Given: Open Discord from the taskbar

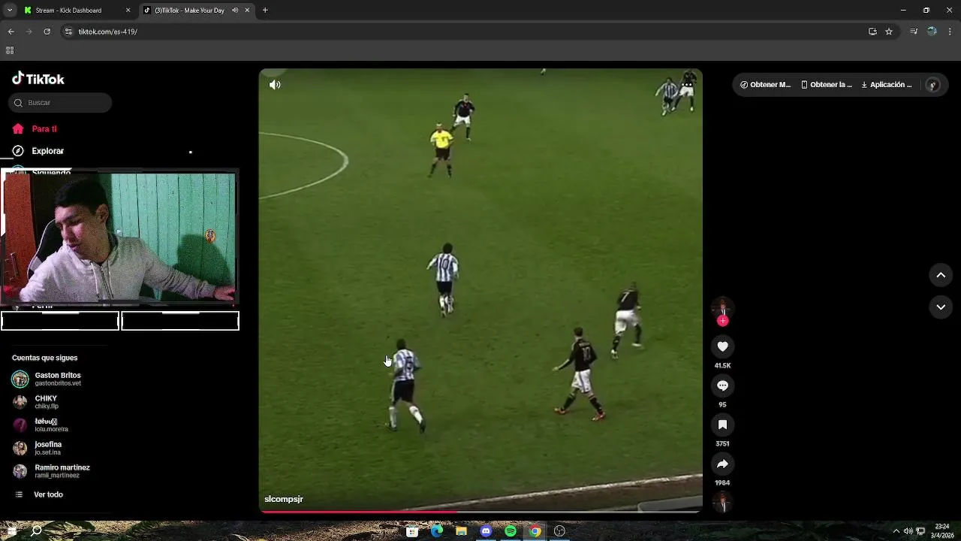Looking at the screenshot, I should pyautogui.click(x=486, y=531).
